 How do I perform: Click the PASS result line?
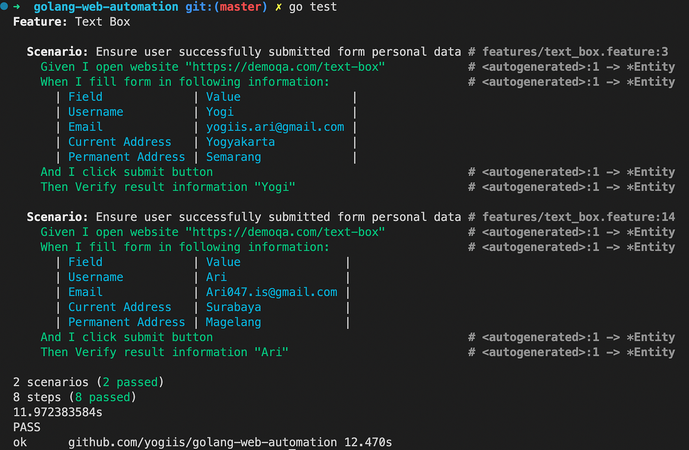coord(27,427)
